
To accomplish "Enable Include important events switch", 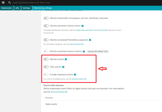I will tap(46, 75).
